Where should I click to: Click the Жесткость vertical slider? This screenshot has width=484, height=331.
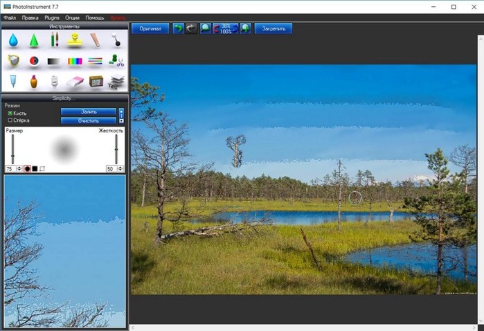pos(116,149)
